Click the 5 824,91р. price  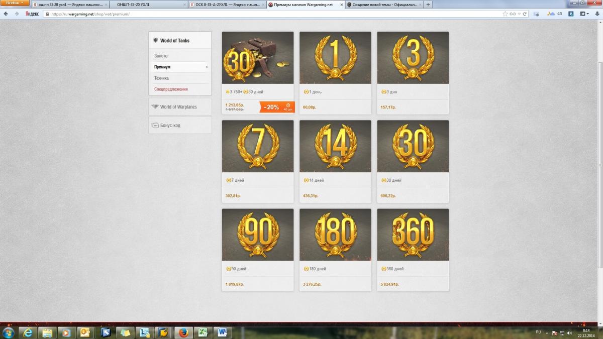(x=390, y=284)
